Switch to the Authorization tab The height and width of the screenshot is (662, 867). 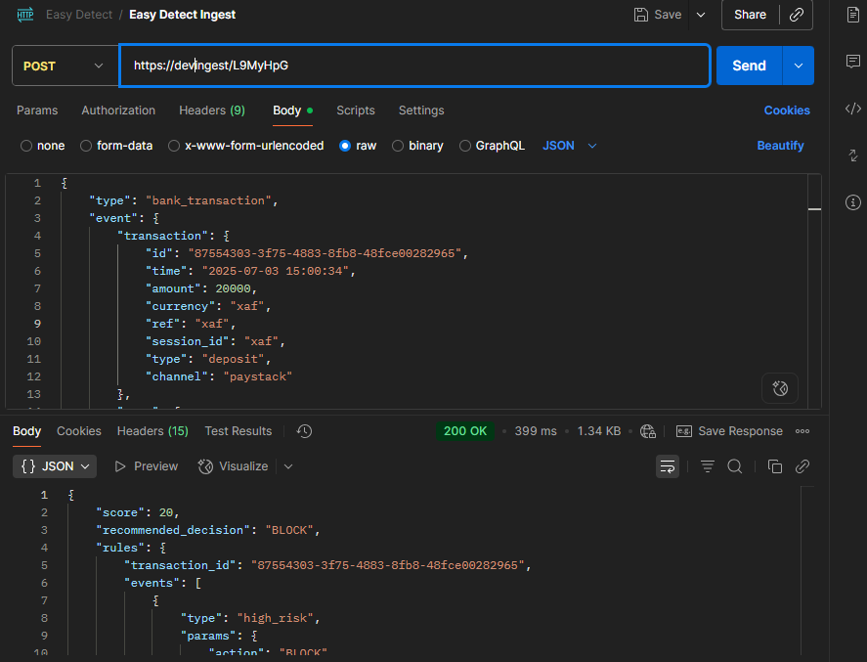(x=118, y=110)
